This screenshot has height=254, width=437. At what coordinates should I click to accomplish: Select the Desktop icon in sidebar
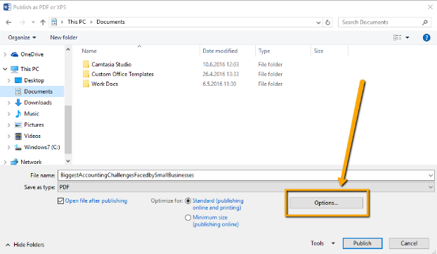[18, 80]
